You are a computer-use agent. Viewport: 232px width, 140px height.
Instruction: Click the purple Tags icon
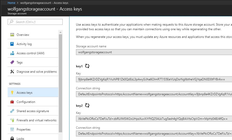(12, 62)
